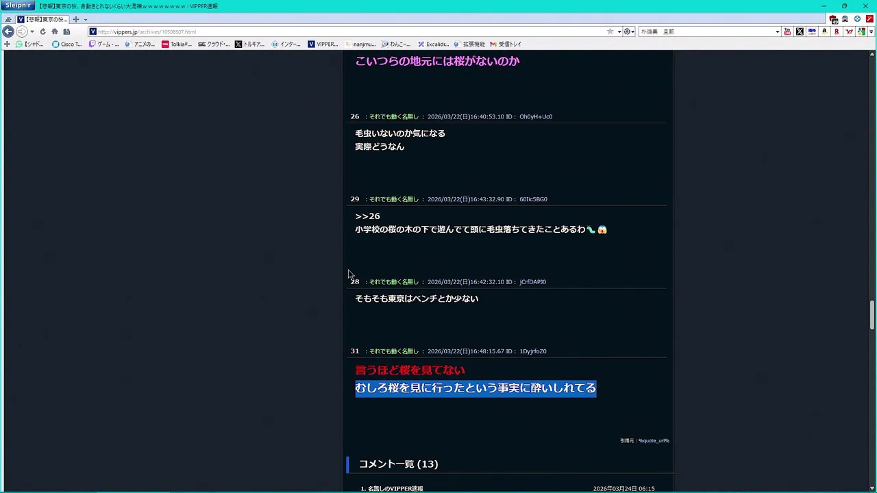Click post 29 header ID 60Iic5BG0

coord(533,199)
